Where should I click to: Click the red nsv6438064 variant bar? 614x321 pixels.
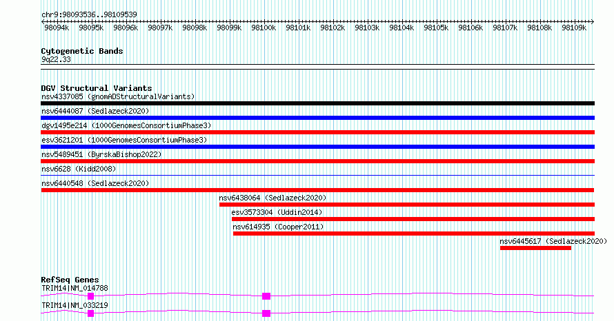click(x=407, y=205)
